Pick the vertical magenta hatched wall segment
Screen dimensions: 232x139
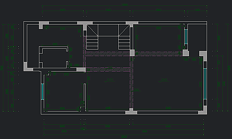click(131, 82)
